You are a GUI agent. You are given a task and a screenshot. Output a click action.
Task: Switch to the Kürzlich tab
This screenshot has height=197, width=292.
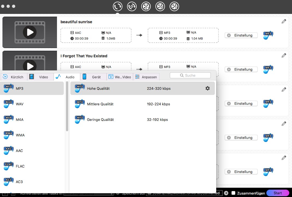pyautogui.click(x=14, y=77)
